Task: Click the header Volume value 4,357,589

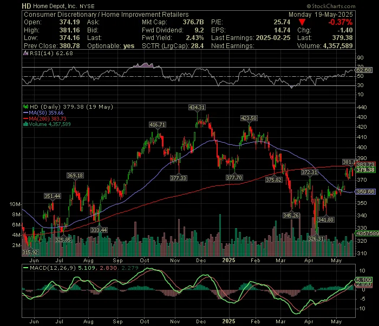Action: coord(338,45)
